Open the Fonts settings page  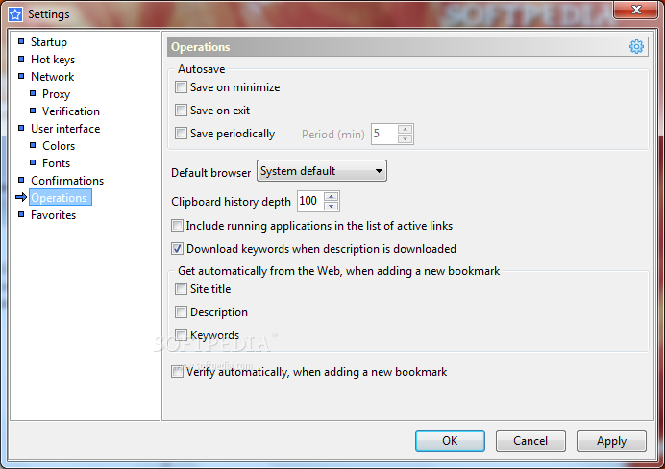tap(56, 163)
